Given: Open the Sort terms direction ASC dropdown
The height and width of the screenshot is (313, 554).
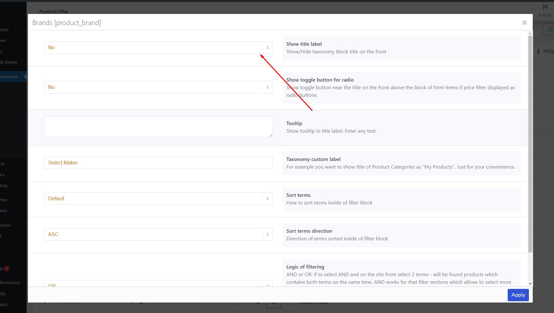Looking at the screenshot, I should coord(158,234).
